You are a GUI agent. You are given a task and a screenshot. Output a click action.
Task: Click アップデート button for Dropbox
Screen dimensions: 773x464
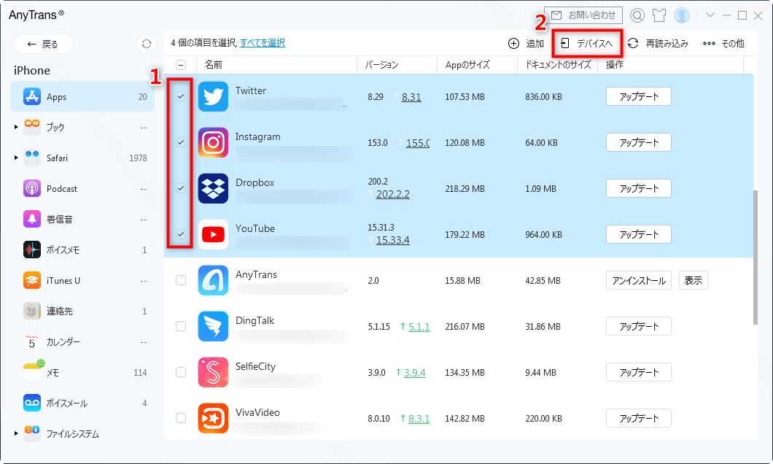[x=638, y=188]
